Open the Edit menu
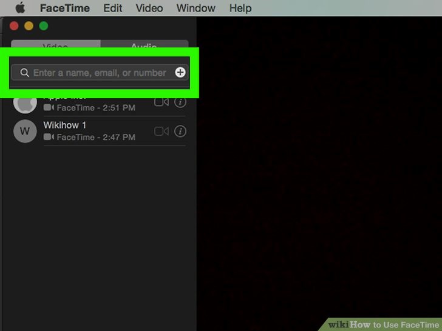This screenshot has height=331, width=442. point(113,8)
